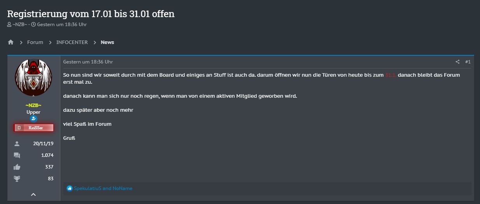Image resolution: width=480 pixels, height=204 pixels.
Task: Open the News breadcrumb item
Action: (107, 42)
